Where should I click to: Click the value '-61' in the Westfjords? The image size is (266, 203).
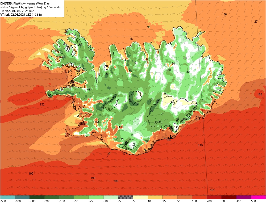pyautogui.click(x=64, y=57)
